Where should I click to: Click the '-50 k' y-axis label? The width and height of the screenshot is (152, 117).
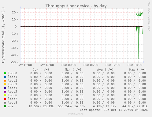[x=14, y=62]
